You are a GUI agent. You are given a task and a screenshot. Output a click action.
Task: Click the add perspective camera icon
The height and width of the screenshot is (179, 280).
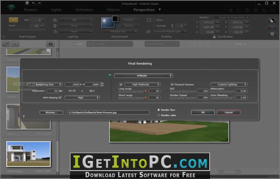[x=6, y=44]
